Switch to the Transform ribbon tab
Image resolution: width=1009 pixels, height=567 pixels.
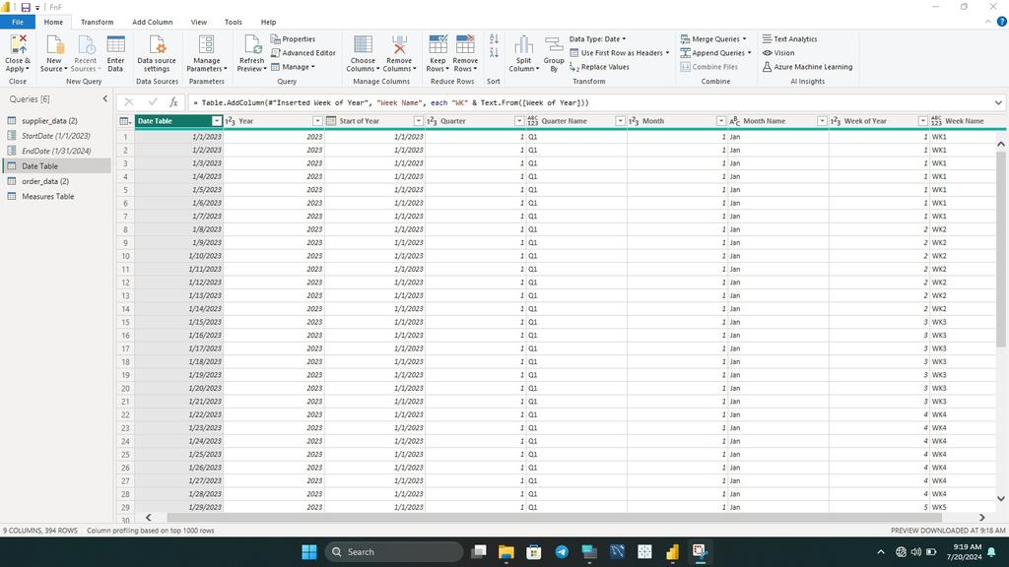coord(96,22)
